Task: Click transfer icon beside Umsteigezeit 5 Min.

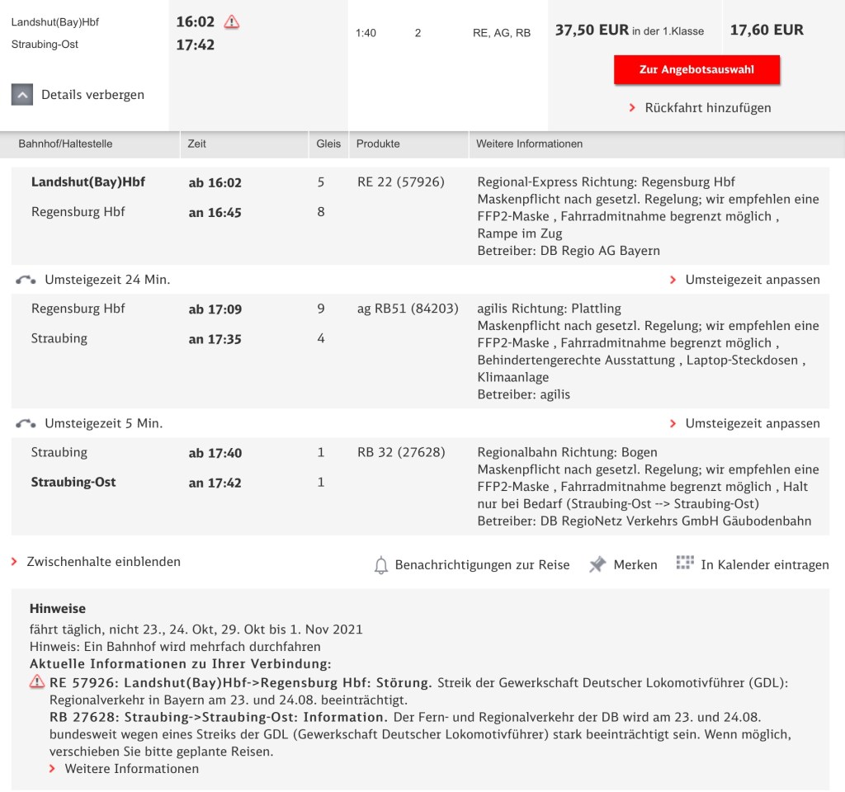Action: pyautogui.click(x=26, y=423)
